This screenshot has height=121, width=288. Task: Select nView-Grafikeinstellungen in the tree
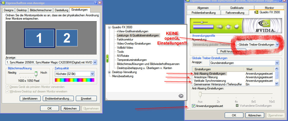pos(132,31)
